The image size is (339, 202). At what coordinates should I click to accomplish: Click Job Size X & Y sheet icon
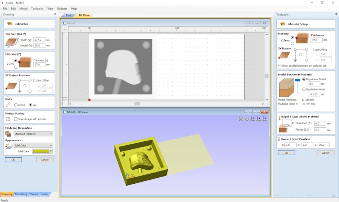pos(11,43)
